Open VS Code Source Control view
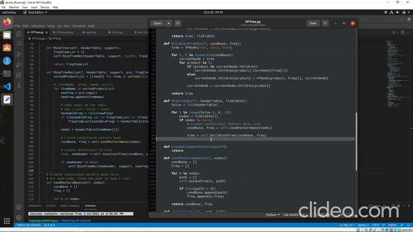This screenshot has height=232, width=413. pyautogui.click(x=19, y=54)
